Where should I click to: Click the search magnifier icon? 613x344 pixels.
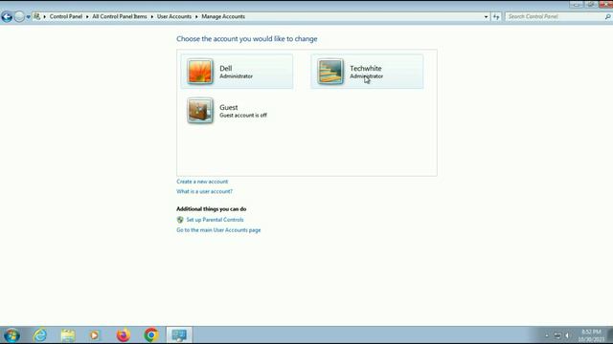607,17
